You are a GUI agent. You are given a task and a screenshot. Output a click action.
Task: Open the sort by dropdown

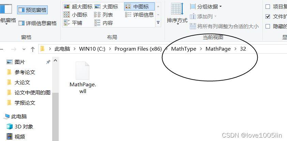[177, 14]
